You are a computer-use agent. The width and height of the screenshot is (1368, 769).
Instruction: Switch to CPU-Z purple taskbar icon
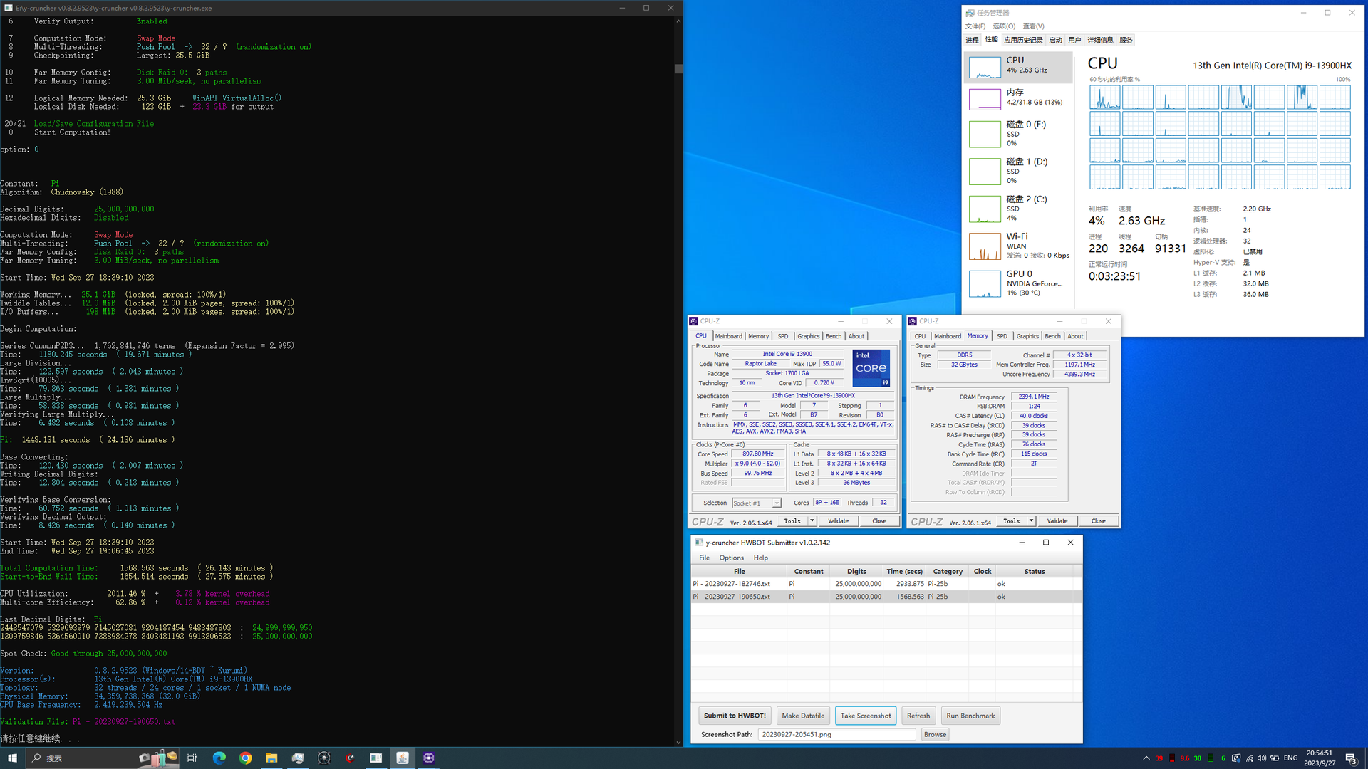pos(429,758)
